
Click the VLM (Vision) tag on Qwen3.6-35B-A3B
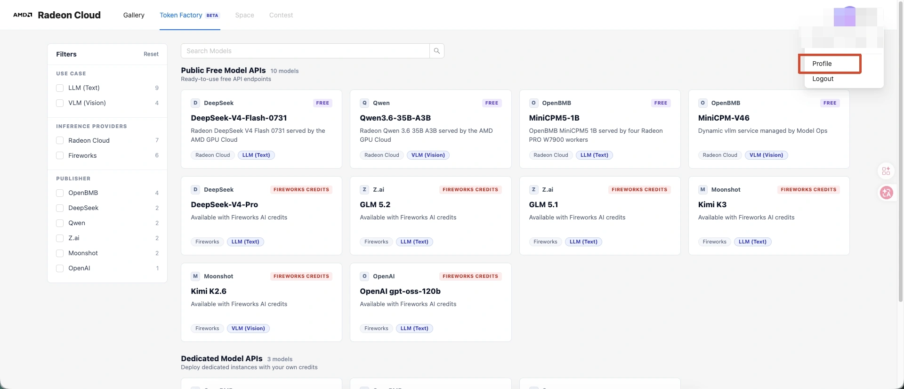[x=428, y=155]
